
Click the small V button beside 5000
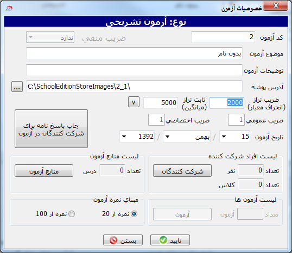pos(134,102)
